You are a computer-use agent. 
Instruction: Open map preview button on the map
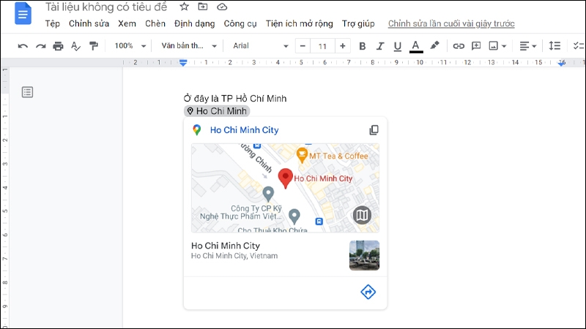(362, 215)
